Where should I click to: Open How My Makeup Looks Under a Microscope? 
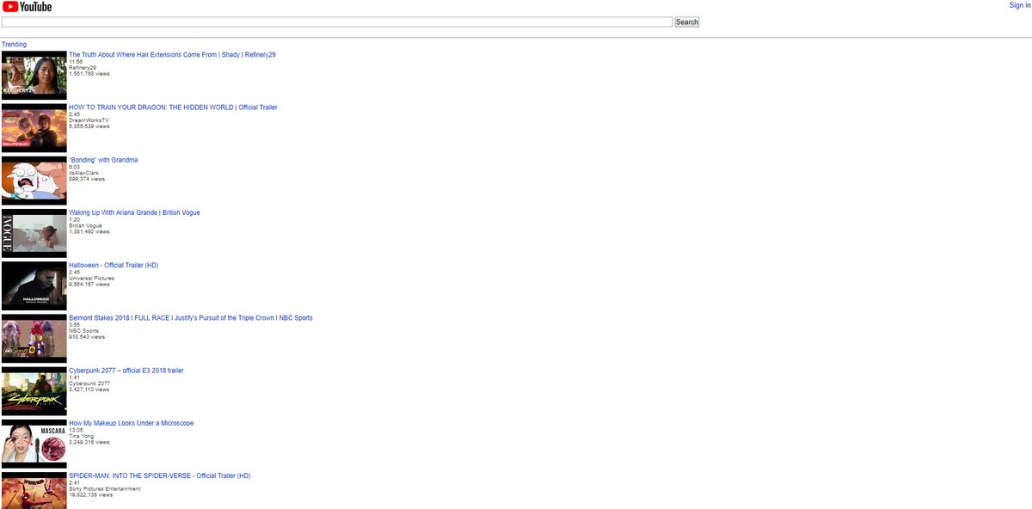click(132, 422)
